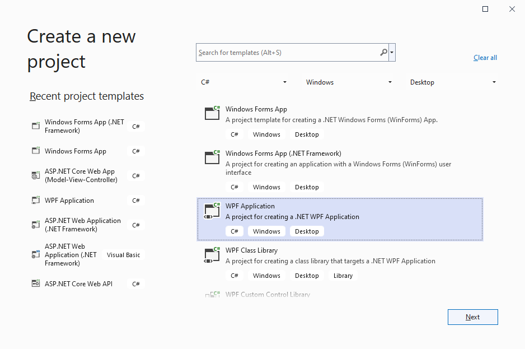
Task: Click Windows Forms App description text
Action: [331, 120]
